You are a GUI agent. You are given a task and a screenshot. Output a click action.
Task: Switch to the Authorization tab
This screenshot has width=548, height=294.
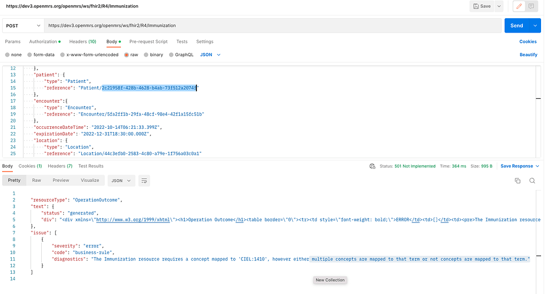tap(44, 42)
